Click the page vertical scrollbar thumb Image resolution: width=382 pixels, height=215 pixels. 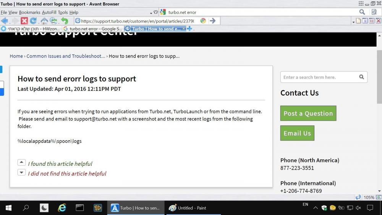[379, 77]
